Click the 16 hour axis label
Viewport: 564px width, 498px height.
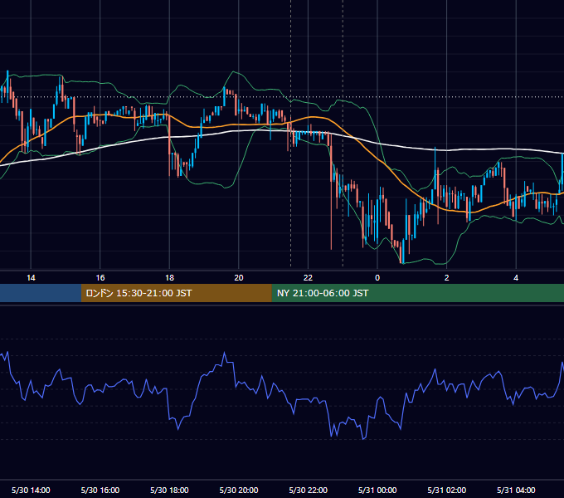(x=100, y=278)
